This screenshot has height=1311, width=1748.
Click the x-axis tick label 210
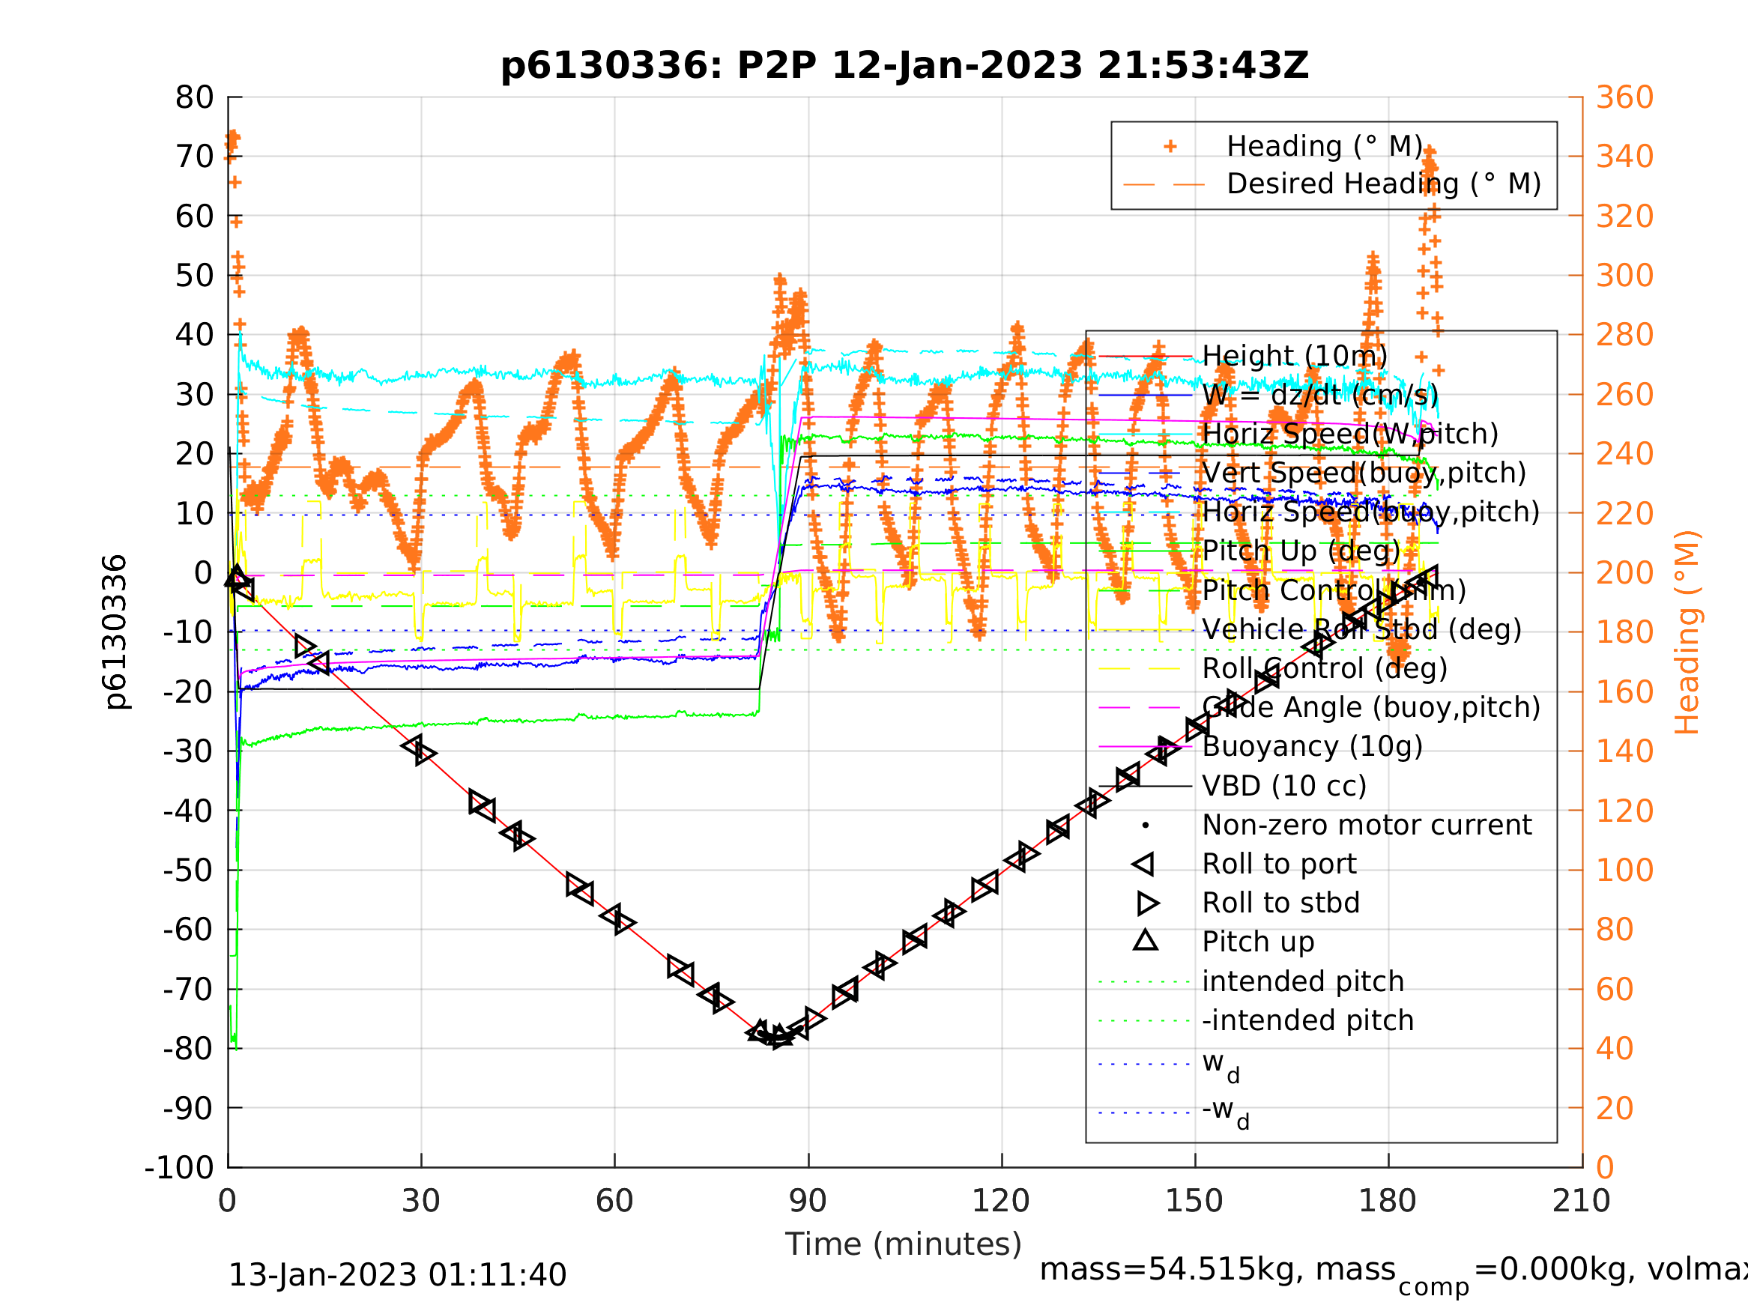click(1581, 1201)
